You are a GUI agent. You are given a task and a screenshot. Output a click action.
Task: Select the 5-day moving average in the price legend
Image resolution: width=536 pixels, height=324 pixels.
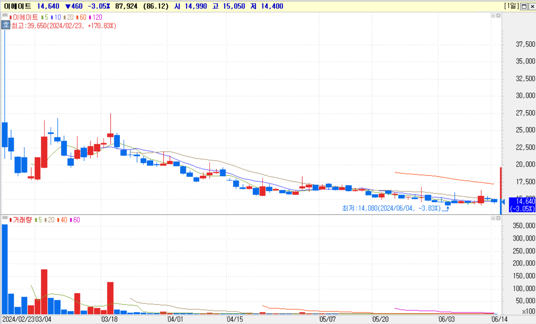(45, 17)
